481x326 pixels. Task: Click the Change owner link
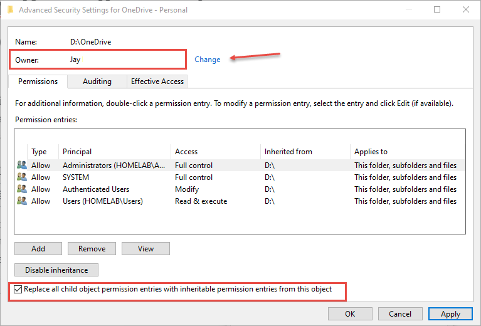coord(208,60)
